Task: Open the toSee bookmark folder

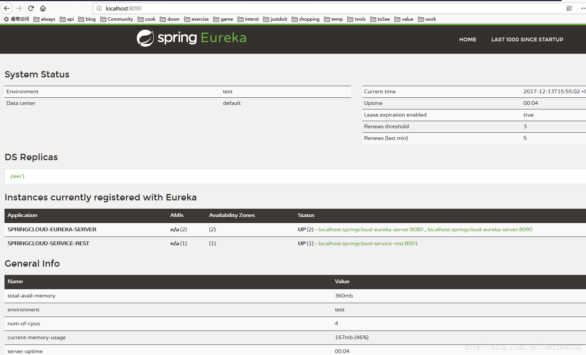Action: pyautogui.click(x=380, y=19)
